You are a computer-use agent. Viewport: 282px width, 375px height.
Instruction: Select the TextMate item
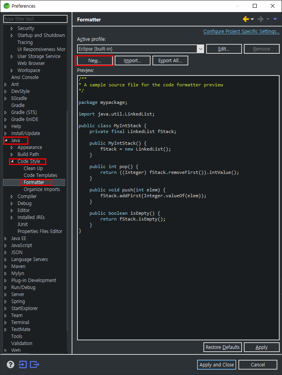pyautogui.click(x=21, y=329)
